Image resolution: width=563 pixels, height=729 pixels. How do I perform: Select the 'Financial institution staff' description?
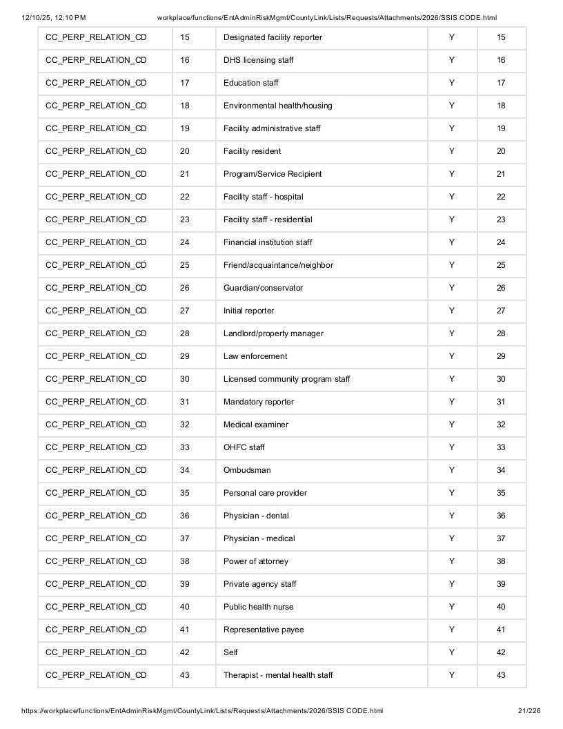click(268, 242)
